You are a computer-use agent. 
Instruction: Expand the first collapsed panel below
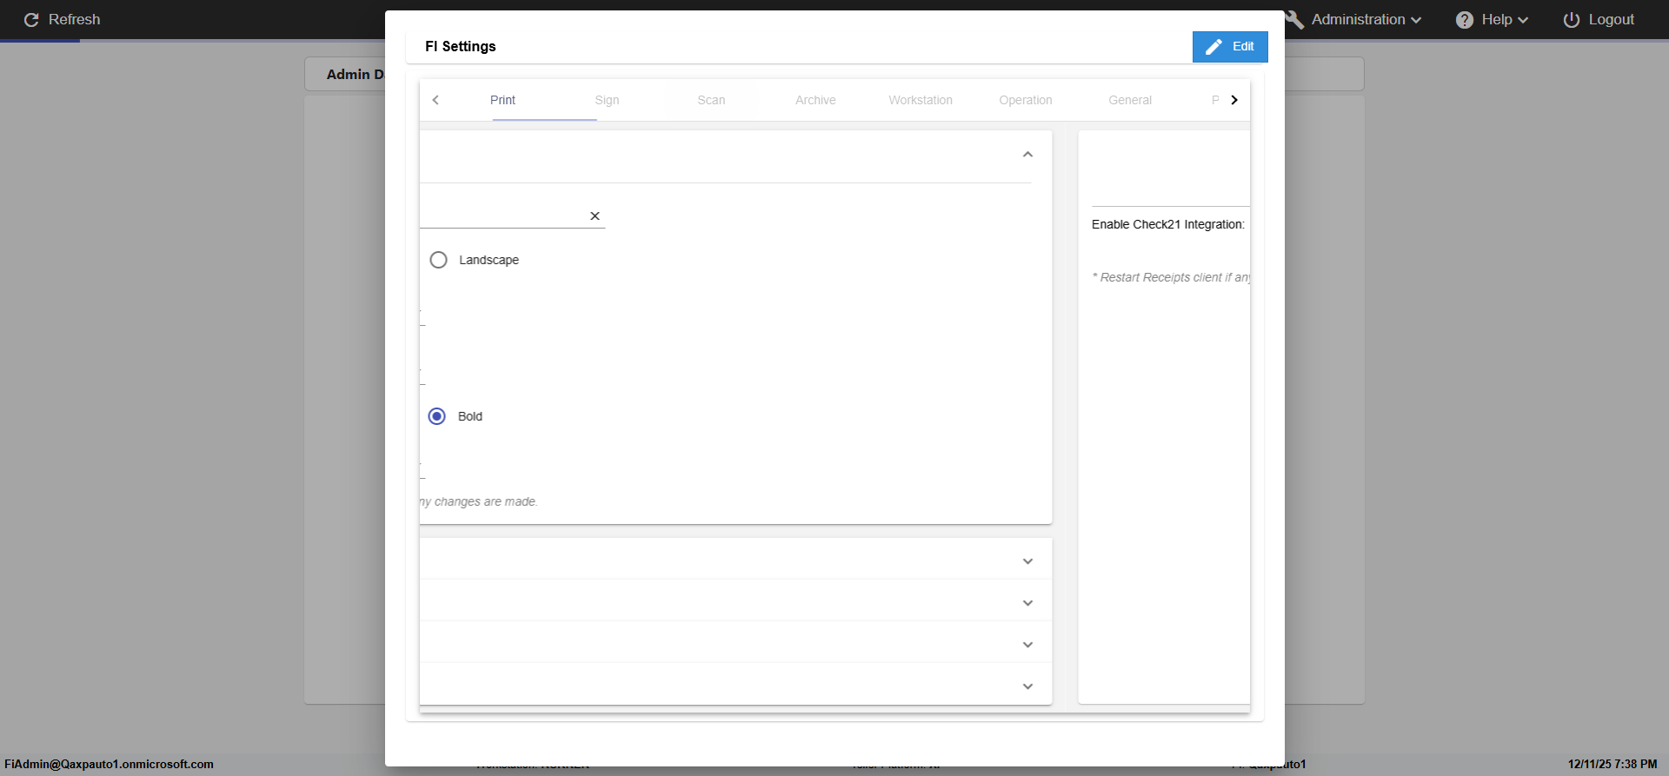(1027, 561)
